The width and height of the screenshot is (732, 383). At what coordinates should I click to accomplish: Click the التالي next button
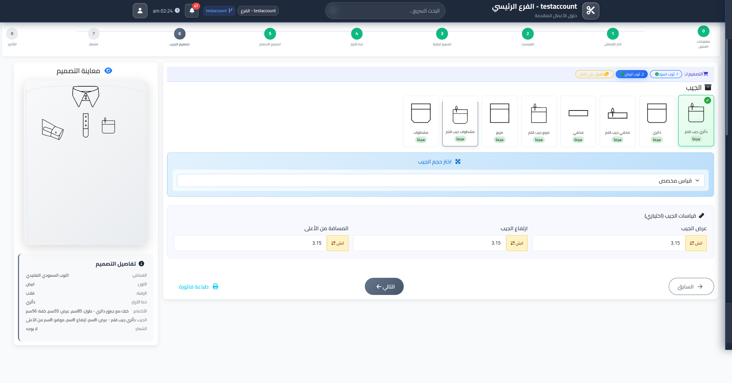click(384, 286)
